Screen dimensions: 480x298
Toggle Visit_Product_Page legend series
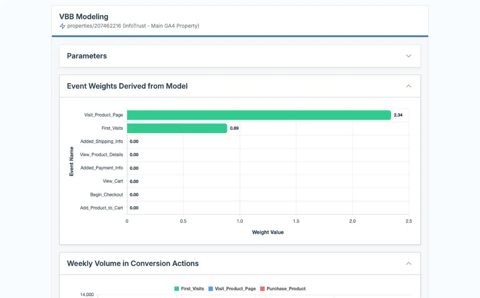tap(235, 289)
